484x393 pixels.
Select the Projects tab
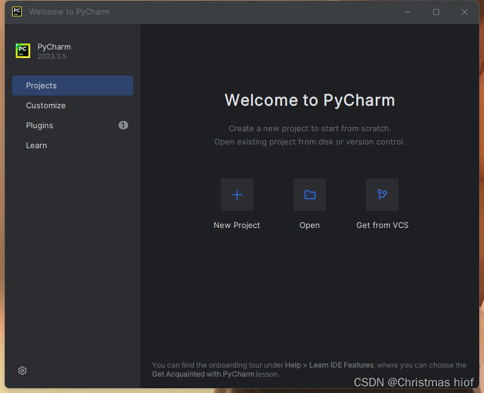(x=73, y=85)
